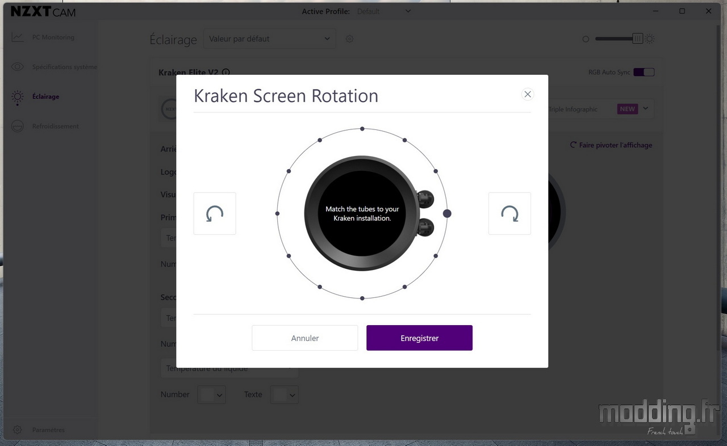Open the Active Profile dropdown
Screen dimensions: 727x446
384,11
